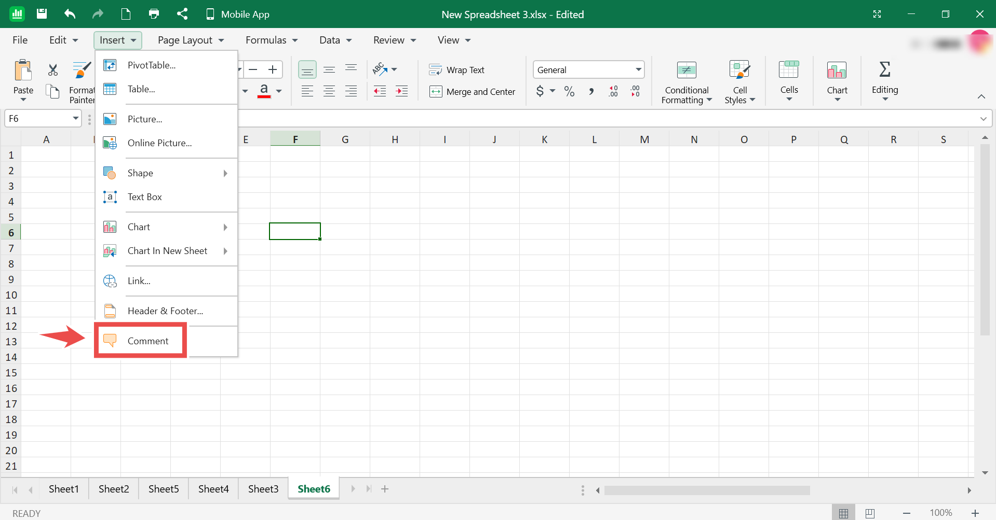Image resolution: width=996 pixels, height=520 pixels.
Task: Click the Redo arrow icon
Action: (98, 14)
